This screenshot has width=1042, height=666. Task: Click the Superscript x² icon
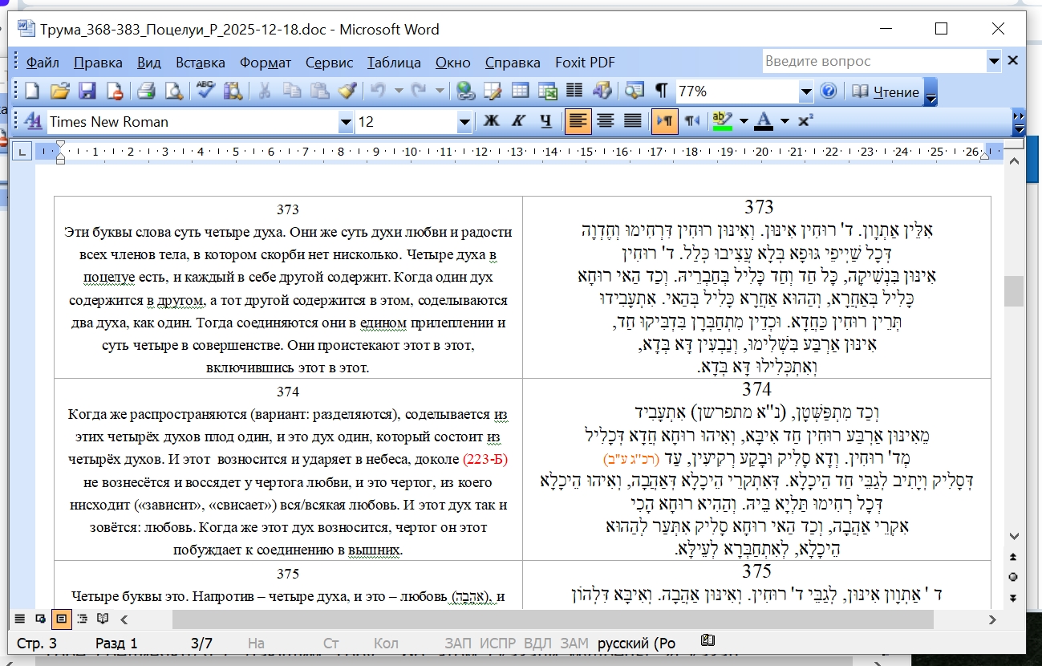pos(805,121)
